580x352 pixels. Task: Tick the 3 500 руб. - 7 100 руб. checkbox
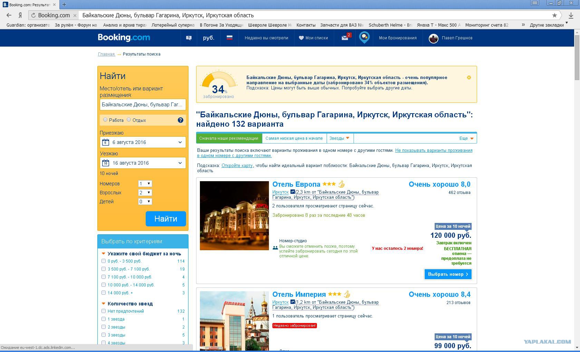pyautogui.click(x=104, y=269)
